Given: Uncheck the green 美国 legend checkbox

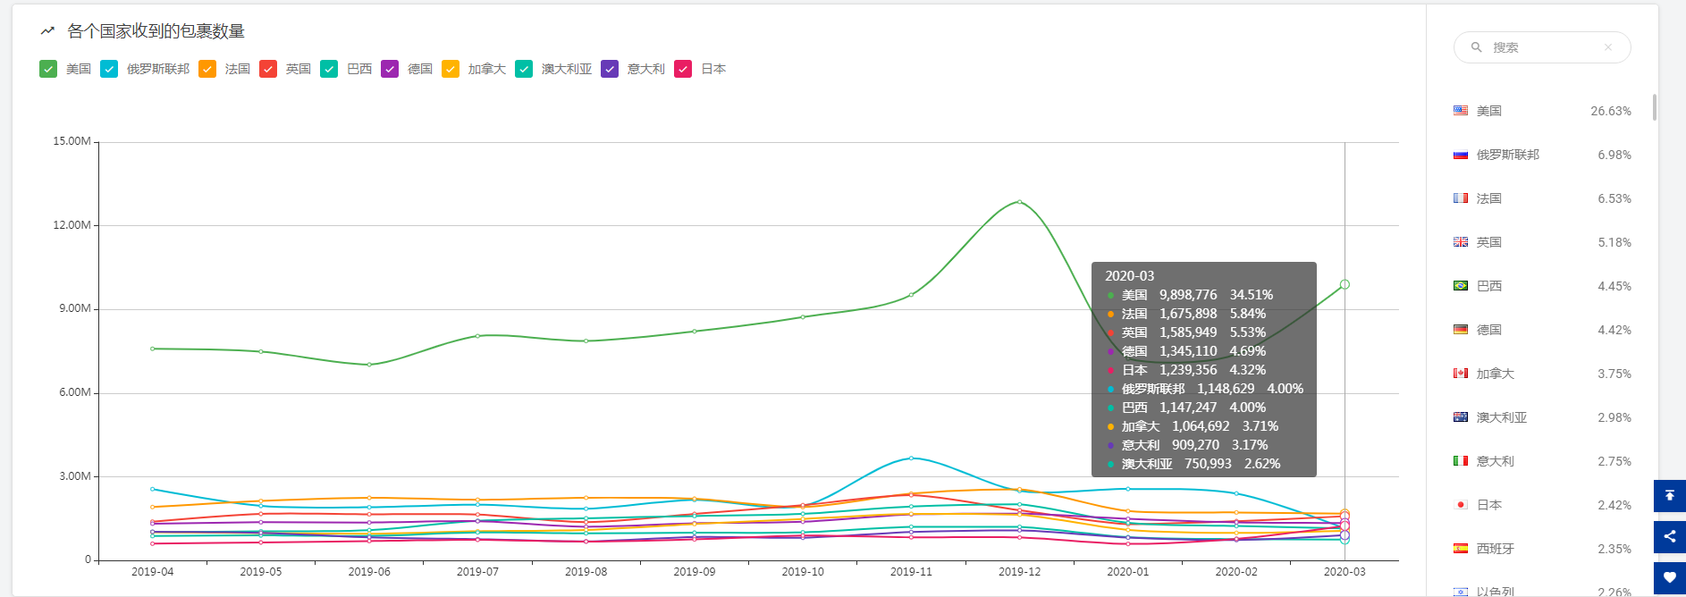Looking at the screenshot, I should point(48,69).
